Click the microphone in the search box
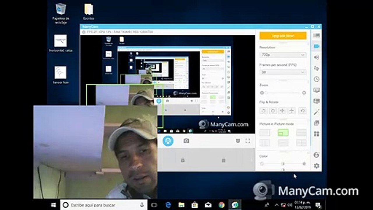 point(142,205)
